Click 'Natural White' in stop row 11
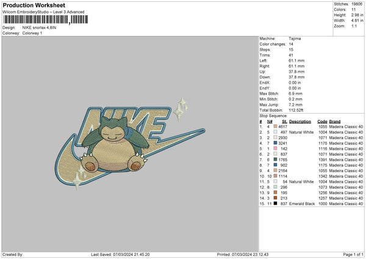 (301, 181)
